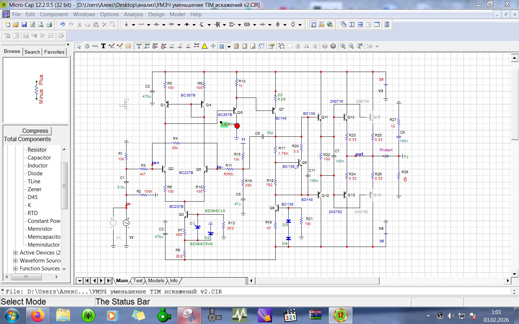The width and height of the screenshot is (519, 324).
Task: Click the Save file icon
Action: tap(24, 24)
